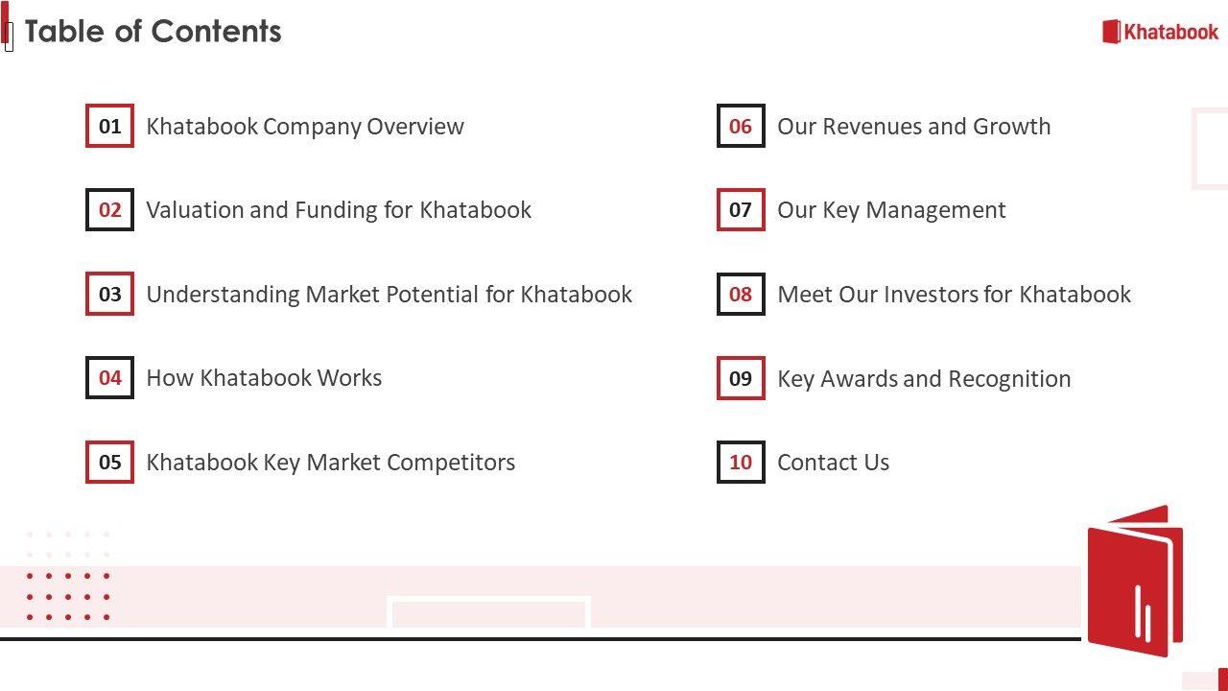Go to Our Revenues and Growth
Screen dimensions: 1228x691
pyautogui.click(x=913, y=126)
